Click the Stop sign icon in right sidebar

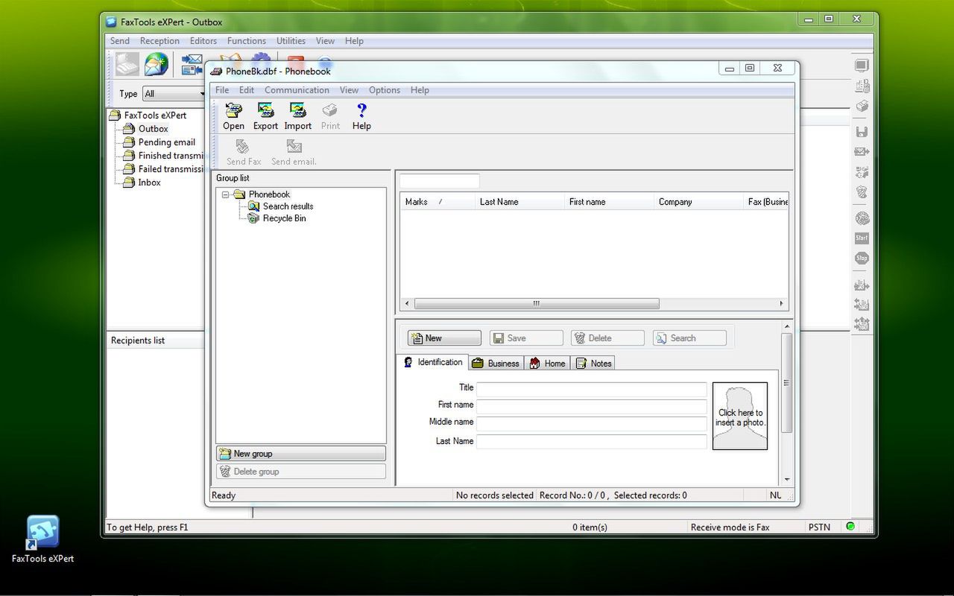(862, 258)
